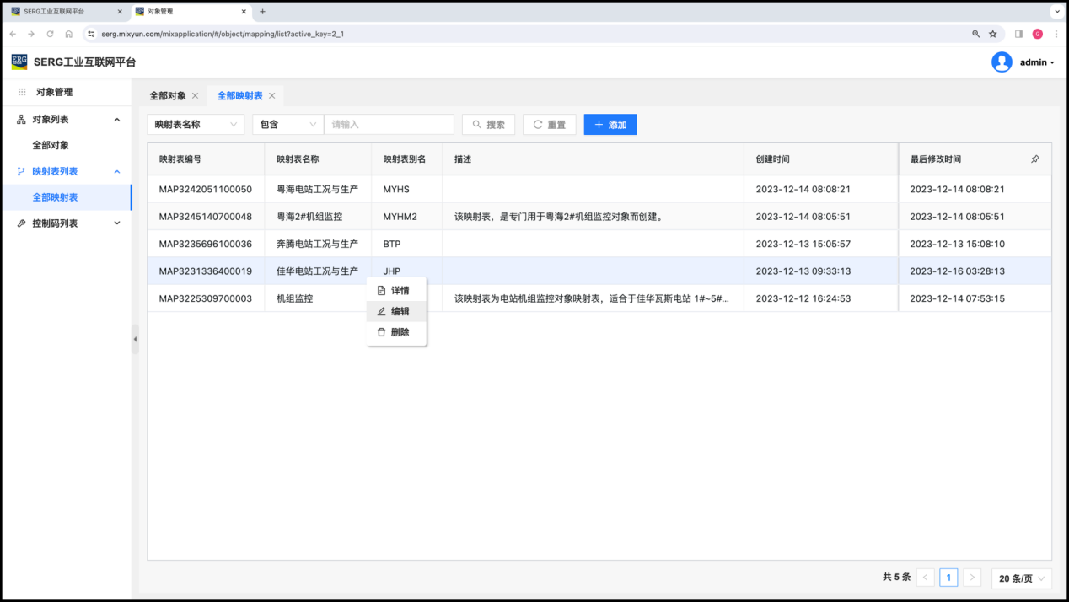The image size is (1069, 602).
Task: Click the browser bookmark star icon
Action: tap(993, 34)
